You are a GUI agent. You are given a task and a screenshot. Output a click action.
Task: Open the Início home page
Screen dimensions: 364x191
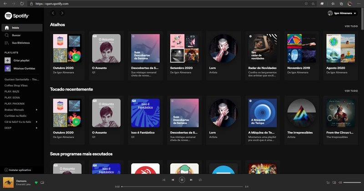pyautogui.click(x=22, y=28)
